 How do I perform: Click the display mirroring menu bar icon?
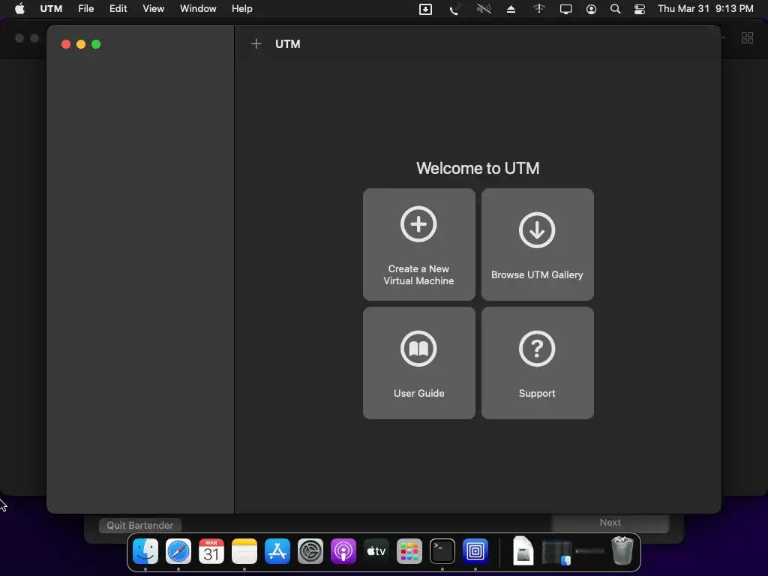[x=565, y=9]
